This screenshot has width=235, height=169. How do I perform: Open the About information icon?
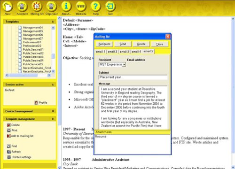[66, 7]
